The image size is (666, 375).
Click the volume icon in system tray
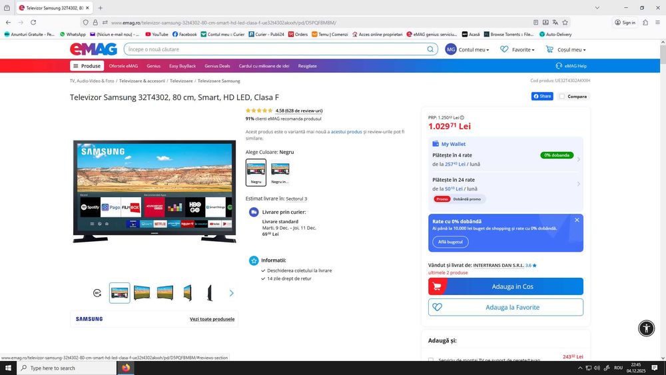click(597, 368)
